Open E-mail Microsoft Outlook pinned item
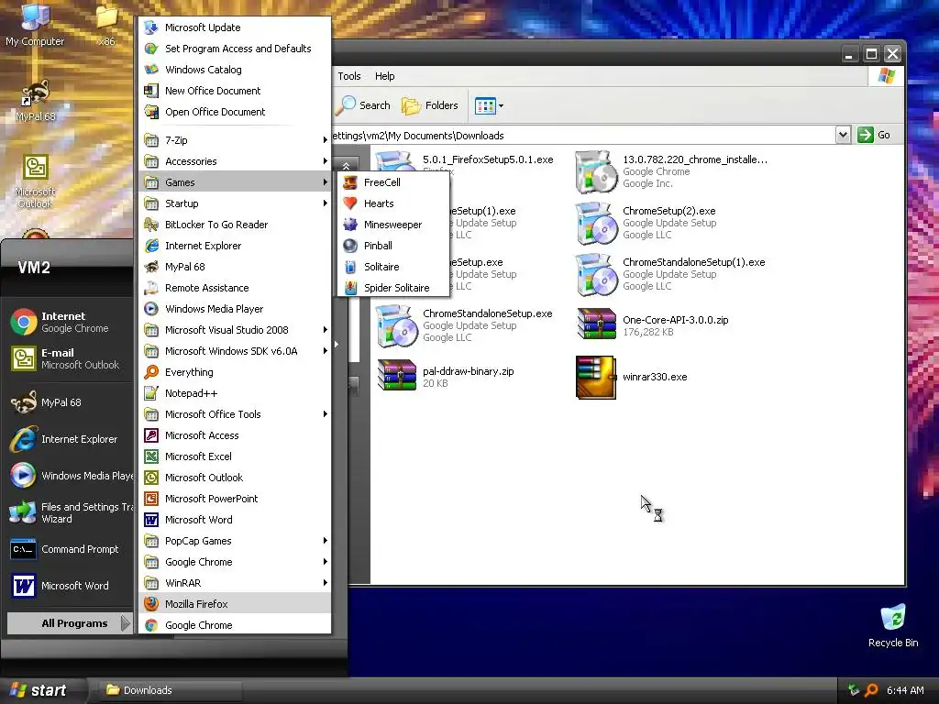939x704 pixels. pyautogui.click(x=68, y=358)
